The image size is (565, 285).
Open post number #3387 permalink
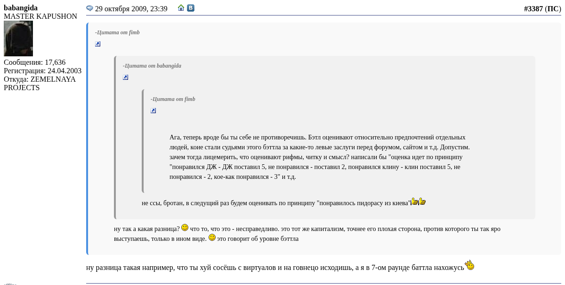[533, 8]
